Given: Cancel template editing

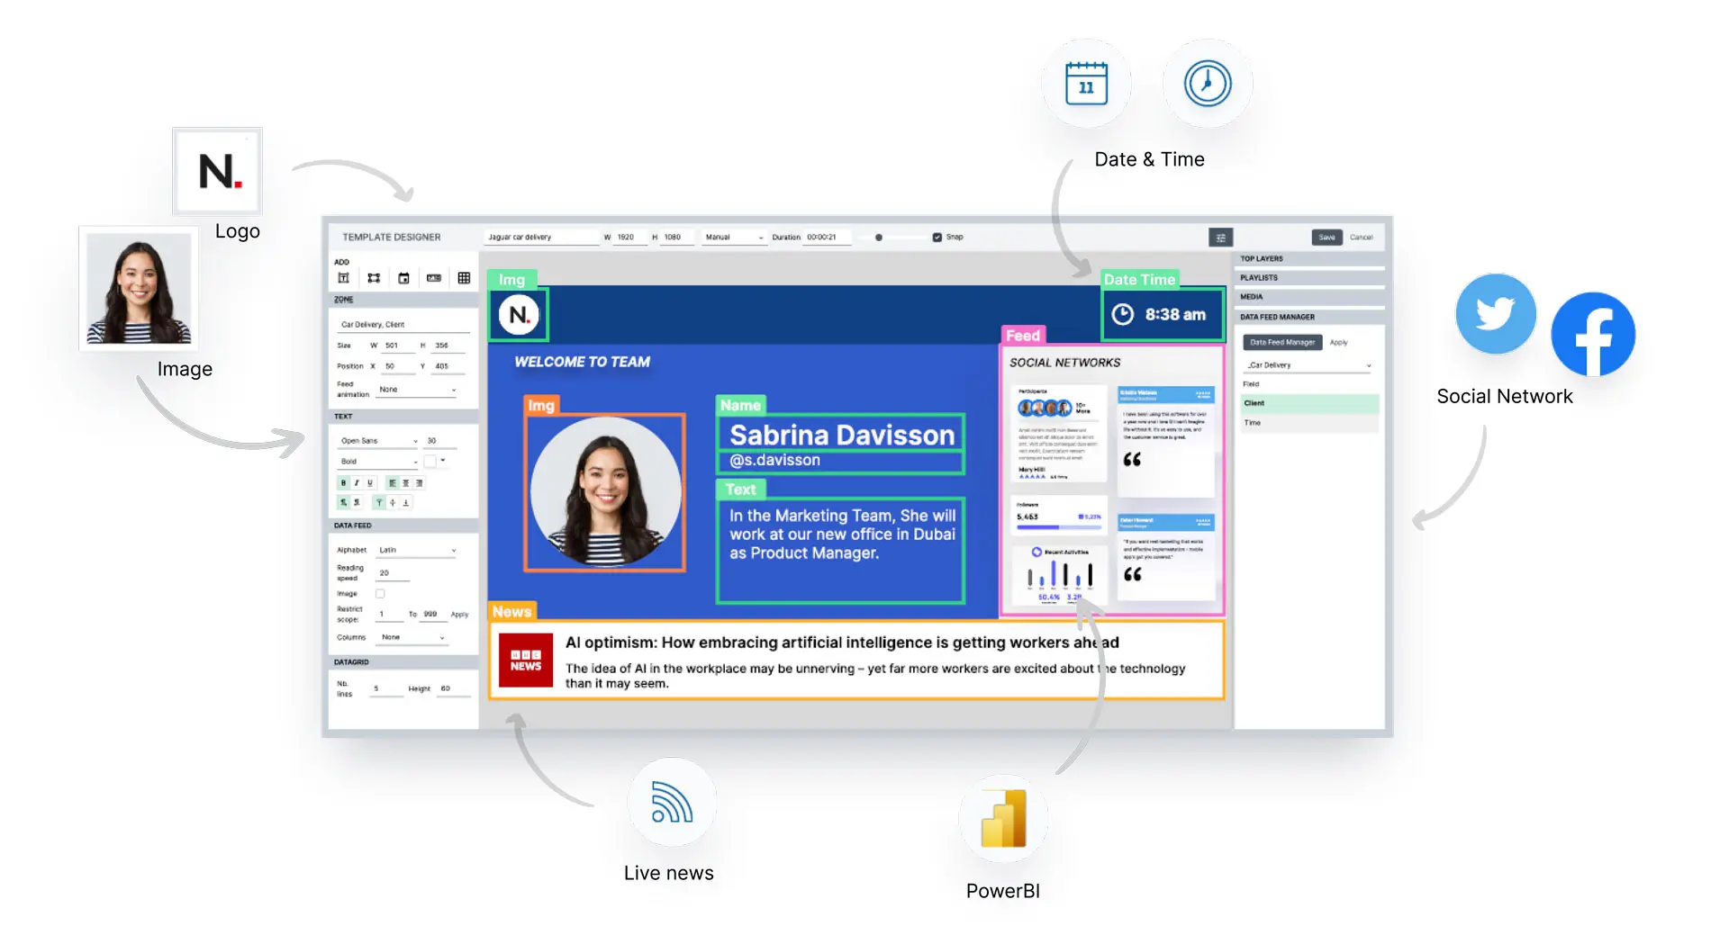Looking at the screenshot, I should (1362, 238).
